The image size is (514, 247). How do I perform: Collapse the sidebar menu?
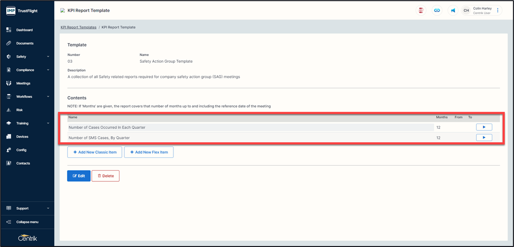[27, 222]
